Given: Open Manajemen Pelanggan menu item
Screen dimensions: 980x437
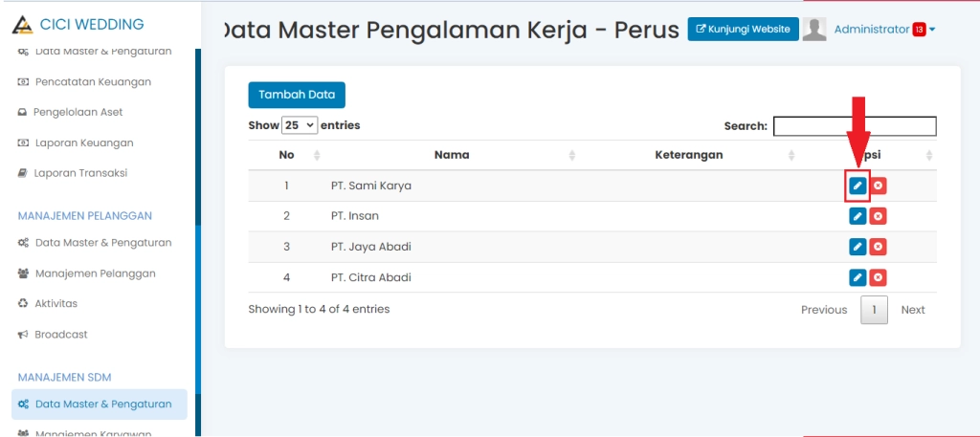Looking at the screenshot, I should pos(95,273).
